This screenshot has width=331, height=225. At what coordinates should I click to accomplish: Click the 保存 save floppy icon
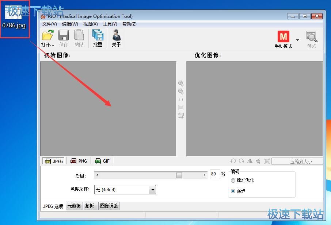point(64,38)
